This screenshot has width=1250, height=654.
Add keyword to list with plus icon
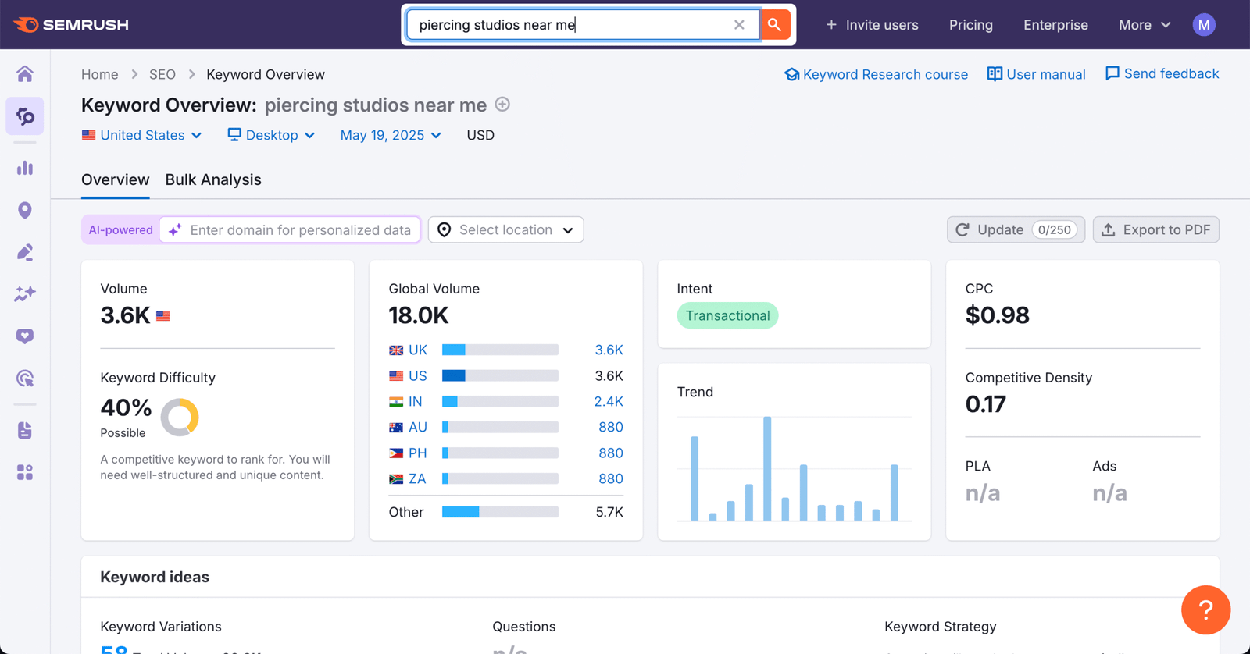click(x=502, y=105)
